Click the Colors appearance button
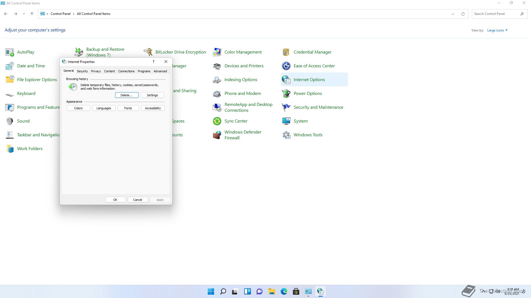 pyautogui.click(x=78, y=108)
